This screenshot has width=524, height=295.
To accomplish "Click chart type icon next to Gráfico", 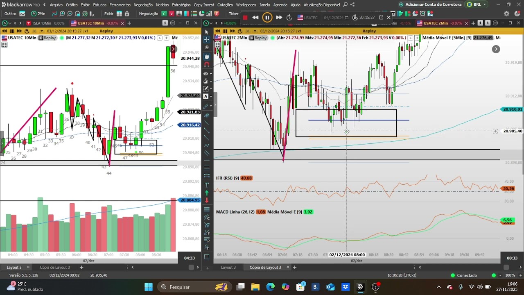I will point(22,14).
